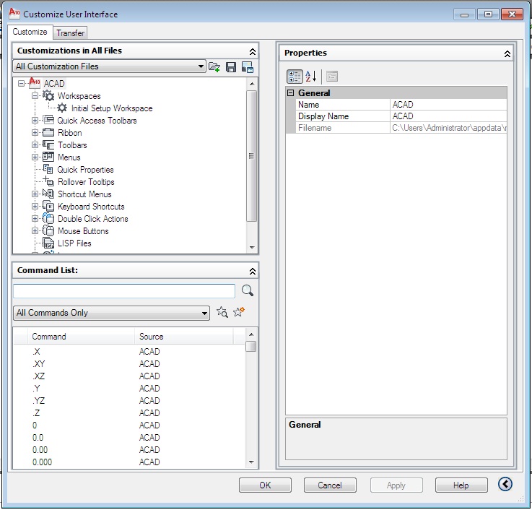This screenshot has width=532, height=510.
Task: Expand the Toolbars tree node
Action: (35, 144)
